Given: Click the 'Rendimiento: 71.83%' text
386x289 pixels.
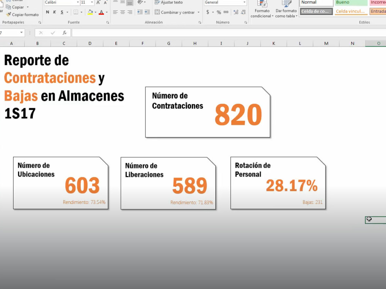Looking at the screenshot, I should (191, 203).
